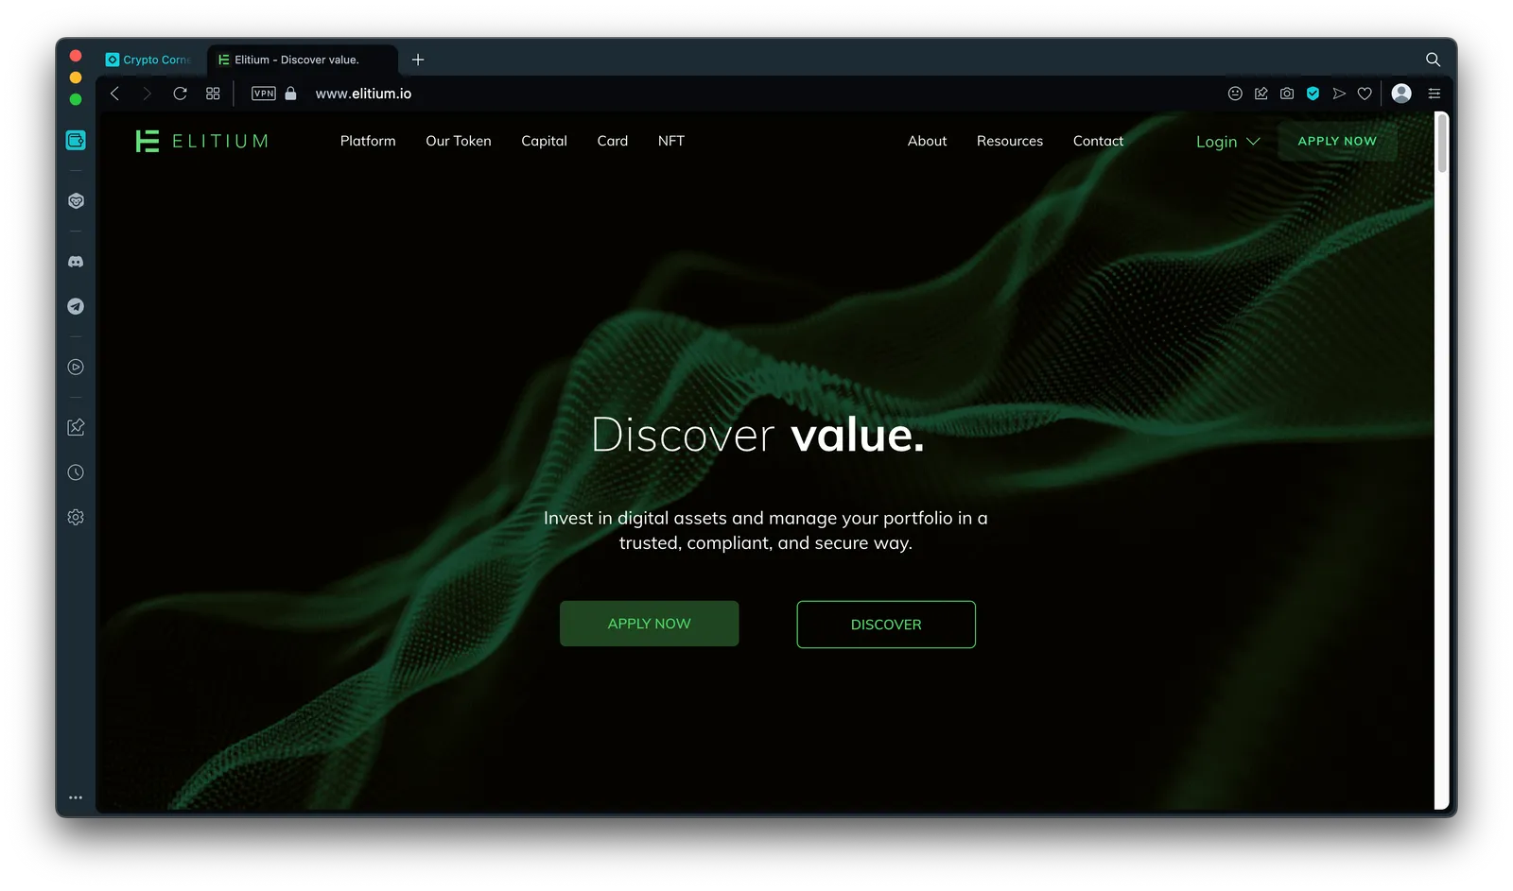Click the blue ad-blocker shield icon
The image size is (1513, 891).
coord(1313,94)
